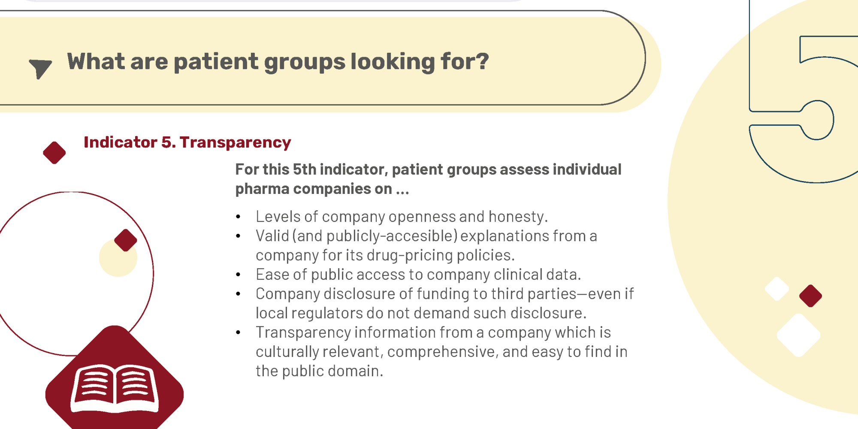Click the 'For this 5th indicator' intro text
Image resolution: width=858 pixels, height=429 pixels.
pyautogui.click(x=428, y=179)
